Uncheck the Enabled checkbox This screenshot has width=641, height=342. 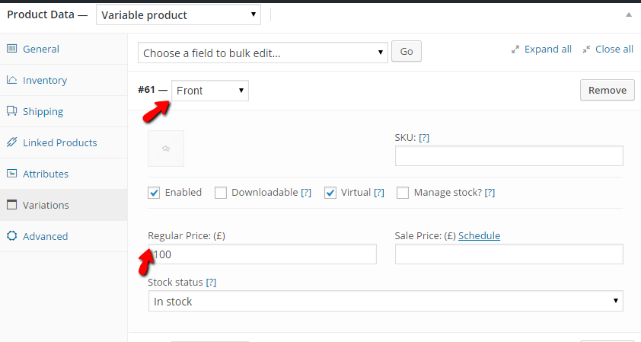(x=154, y=193)
